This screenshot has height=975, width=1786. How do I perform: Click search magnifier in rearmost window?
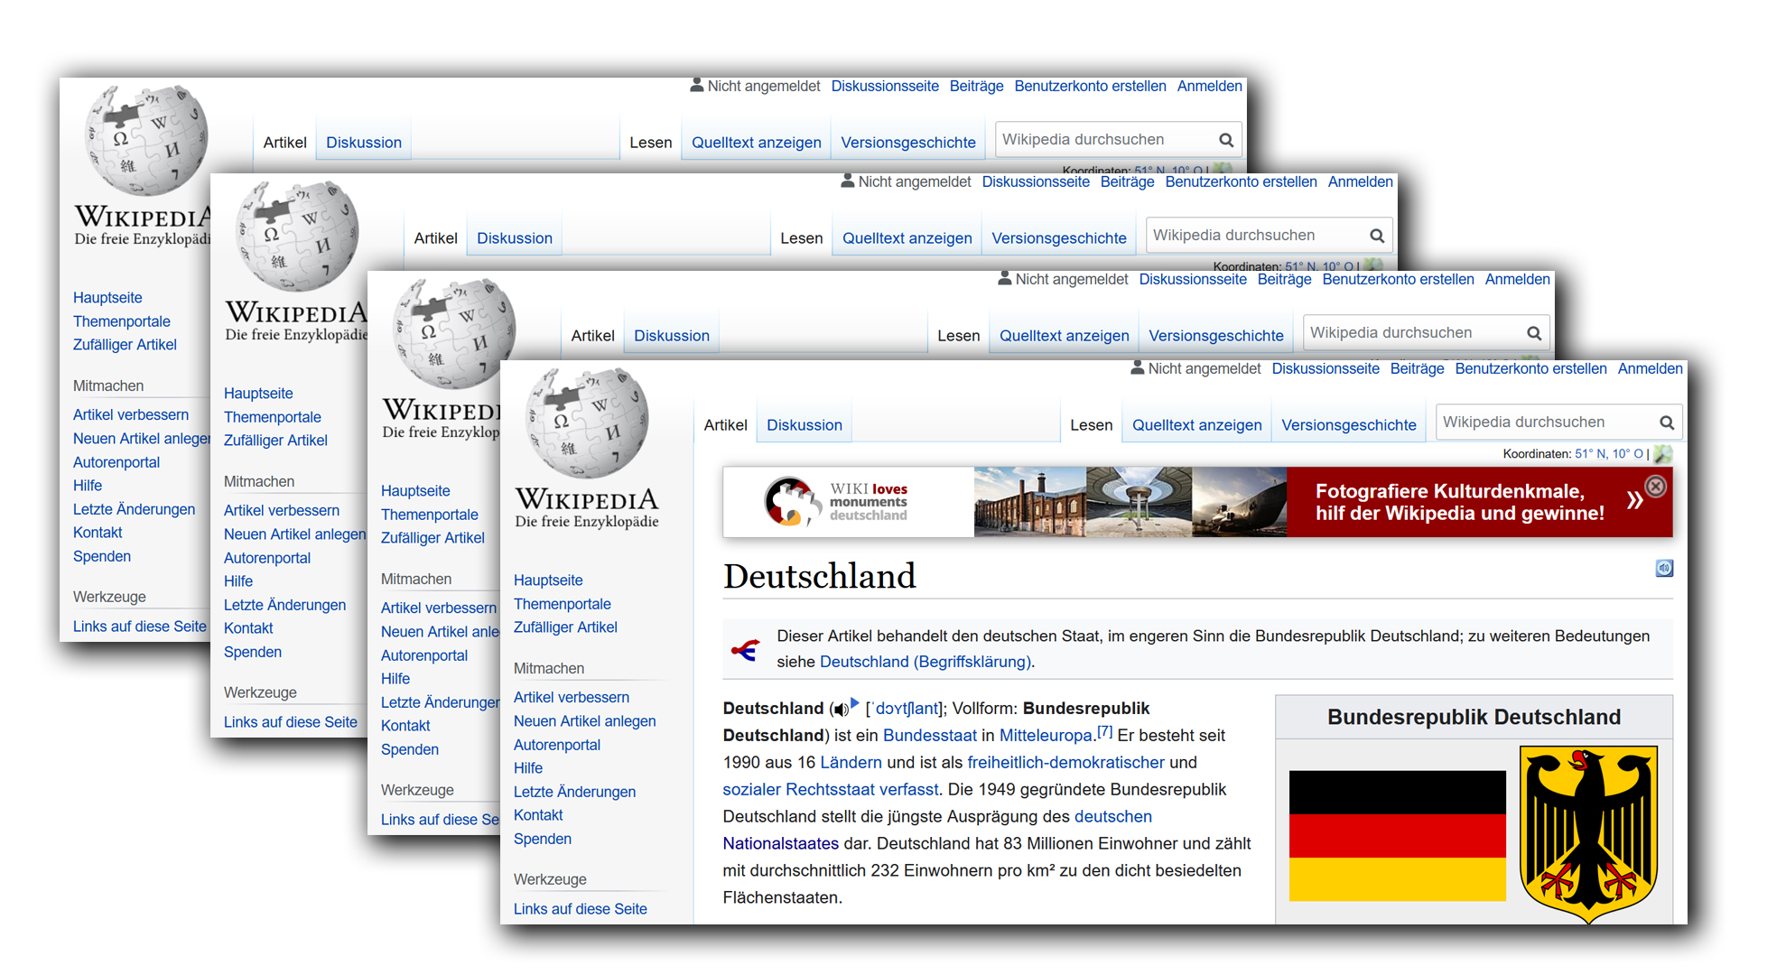point(1226,140)
